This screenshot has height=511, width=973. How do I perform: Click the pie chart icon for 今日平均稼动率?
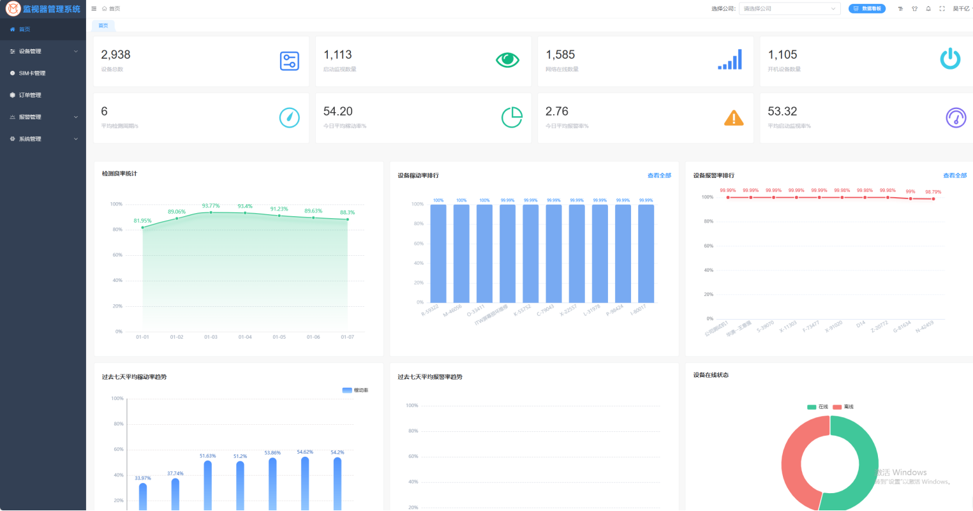coord(512,117)
